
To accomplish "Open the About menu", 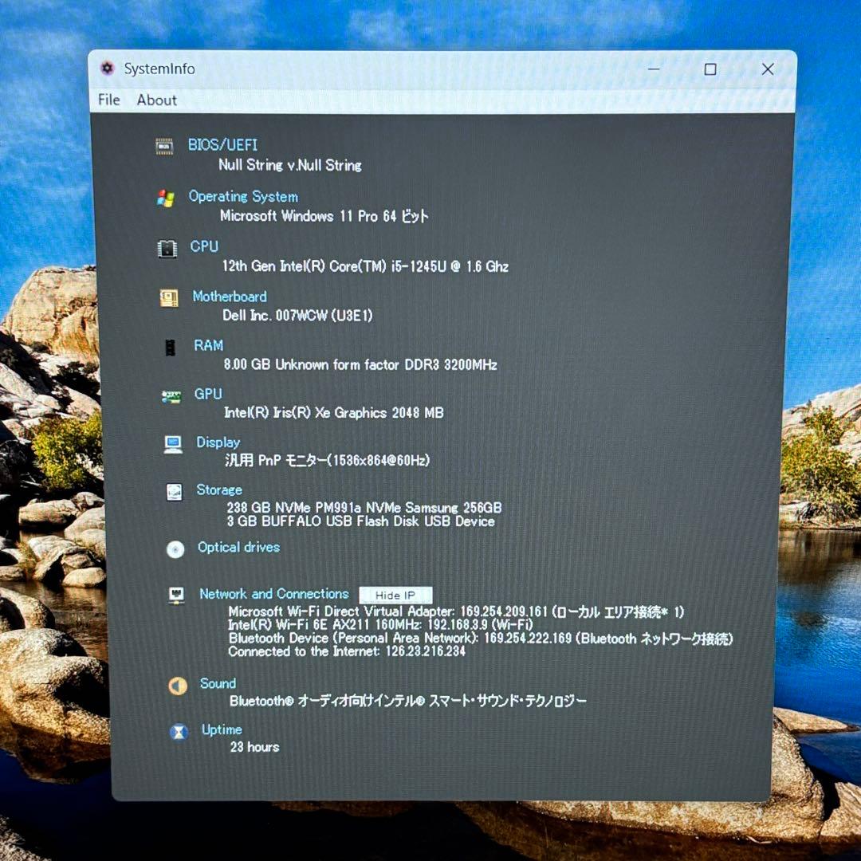I will click(156, 100).
